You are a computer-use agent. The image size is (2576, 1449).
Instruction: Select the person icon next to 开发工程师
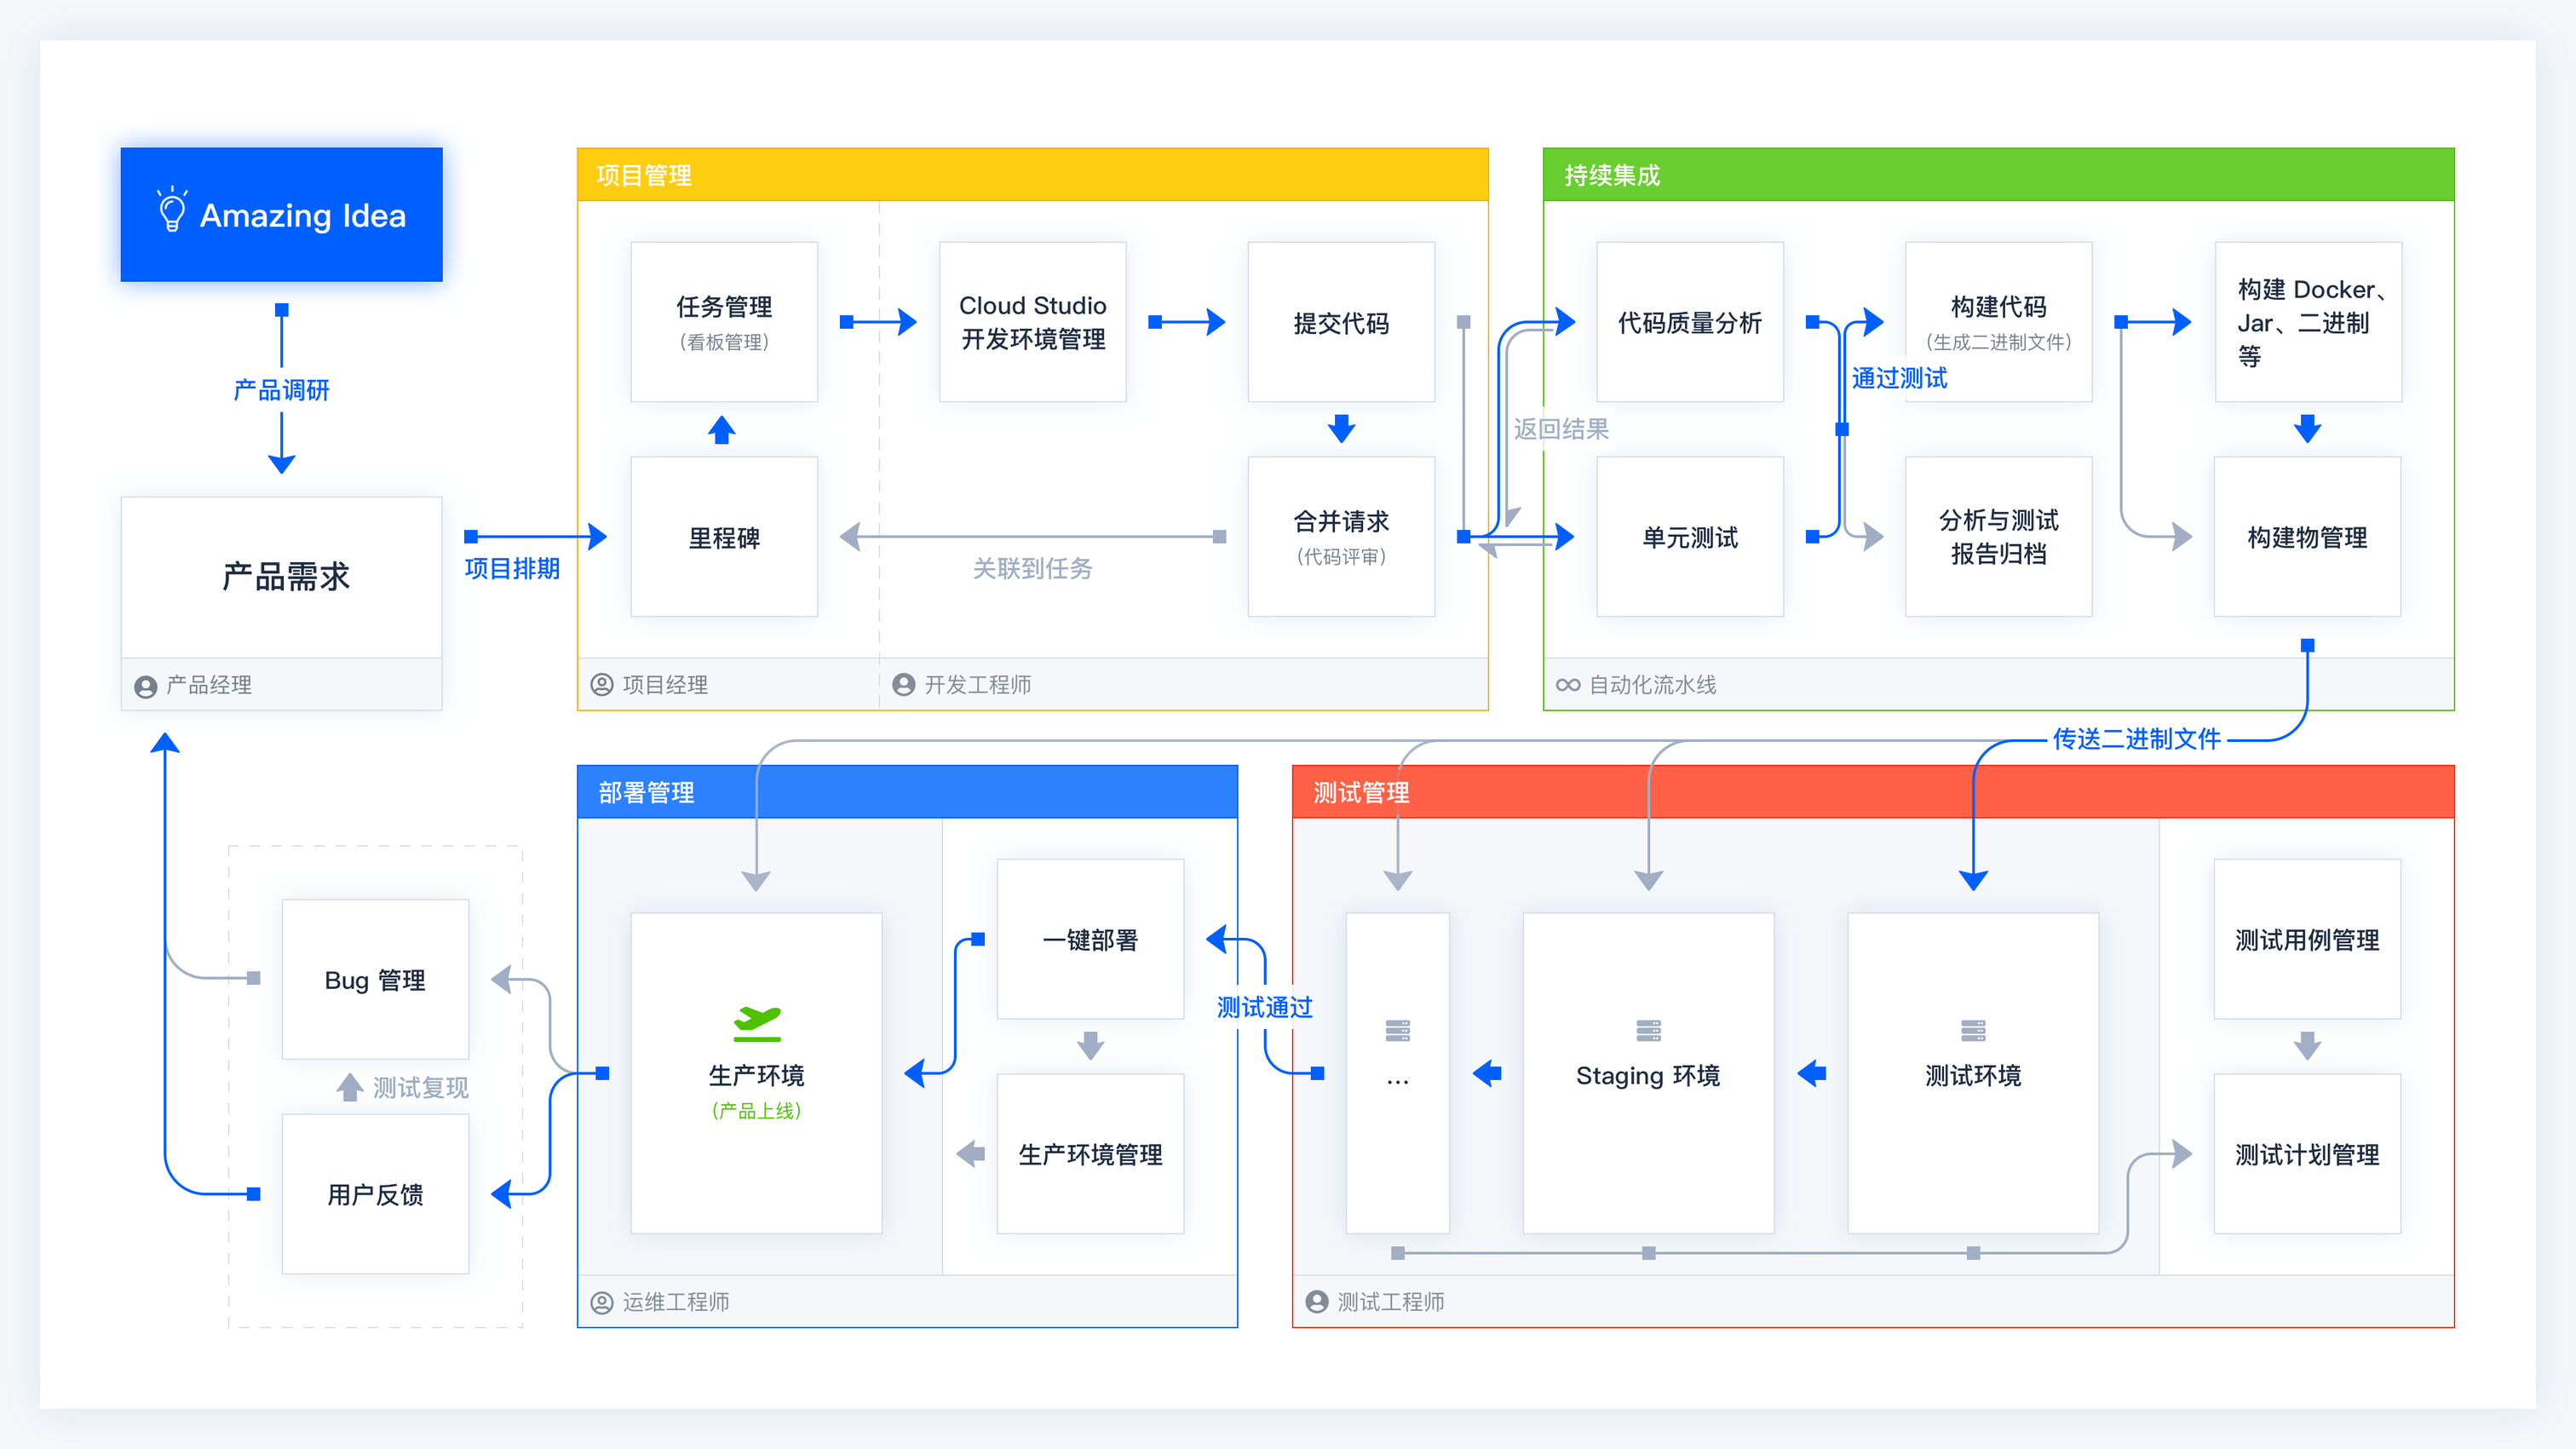(905, 685)
